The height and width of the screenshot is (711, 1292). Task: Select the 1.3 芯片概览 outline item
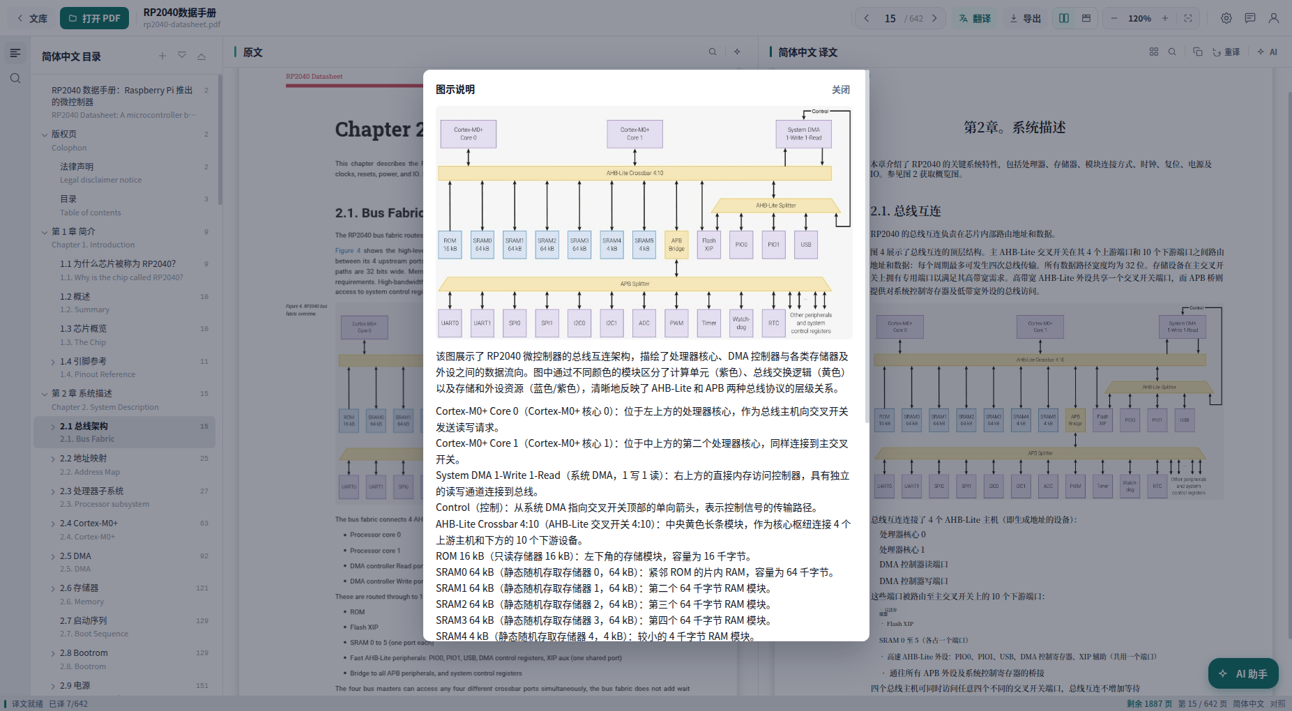(x=124, y=335)
